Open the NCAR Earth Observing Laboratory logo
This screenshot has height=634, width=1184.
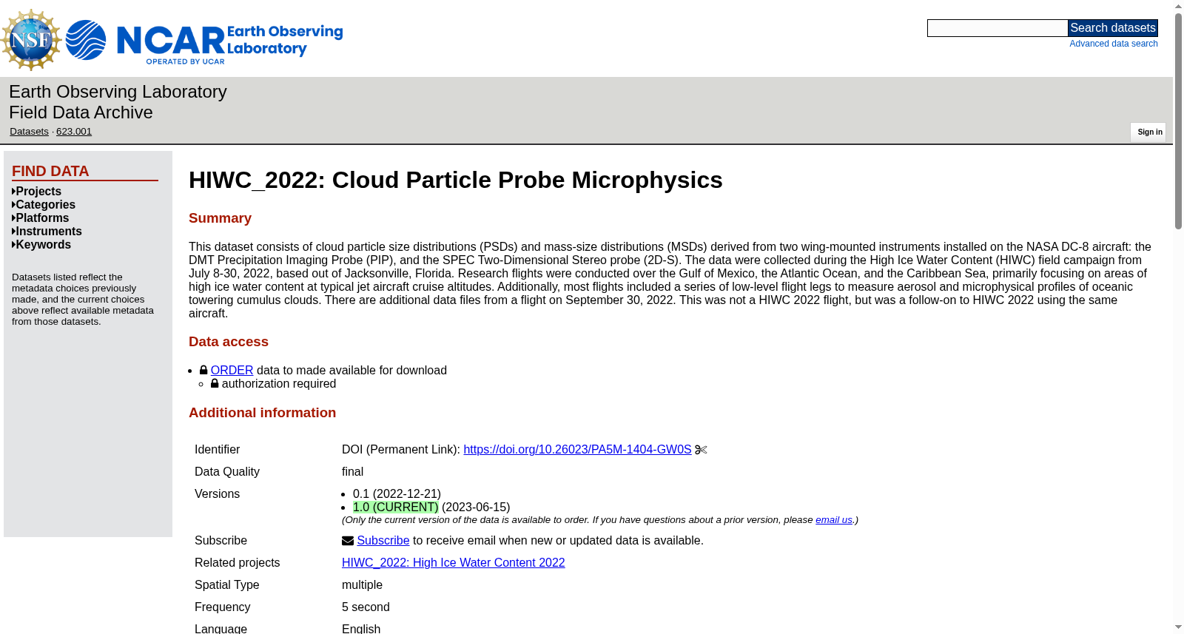(x=204, y=41)
